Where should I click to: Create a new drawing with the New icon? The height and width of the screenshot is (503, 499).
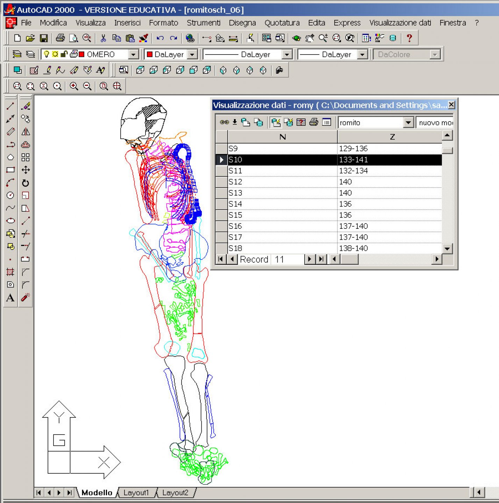pos(17,38)
